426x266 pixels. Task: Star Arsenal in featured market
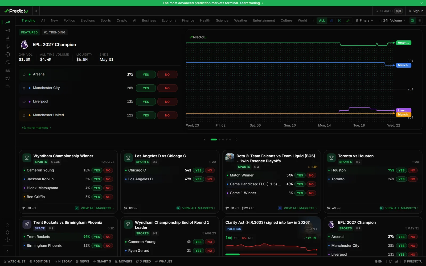pyautogui.click(x=24, y=74)
